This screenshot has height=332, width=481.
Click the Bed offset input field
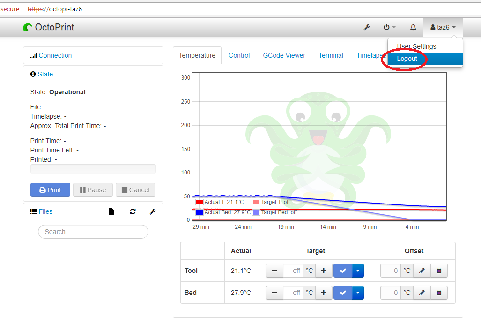(x=391, y=293)
